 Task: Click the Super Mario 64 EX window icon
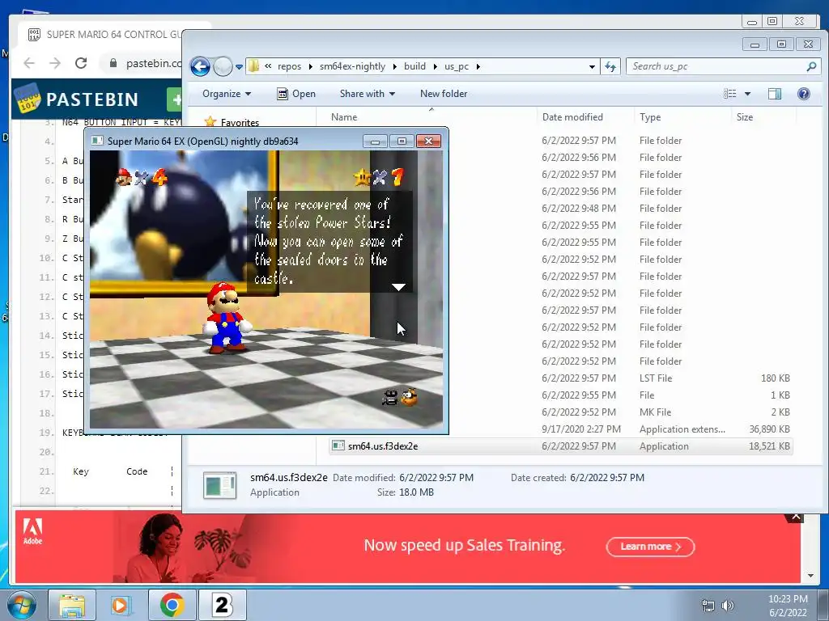pos(97,141)
